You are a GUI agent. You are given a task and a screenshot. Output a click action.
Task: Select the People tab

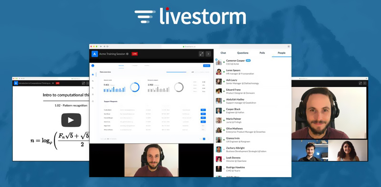point(281,53)
